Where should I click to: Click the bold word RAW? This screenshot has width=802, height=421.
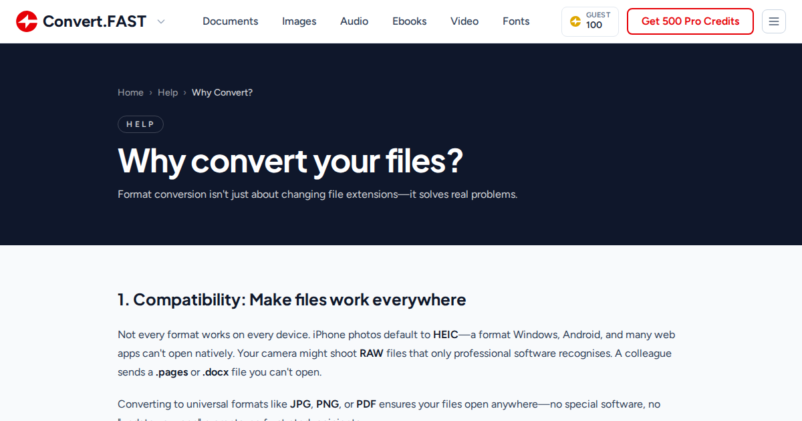372,354
